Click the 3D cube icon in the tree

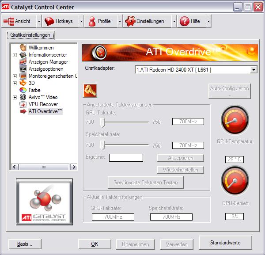pos(23,83)
